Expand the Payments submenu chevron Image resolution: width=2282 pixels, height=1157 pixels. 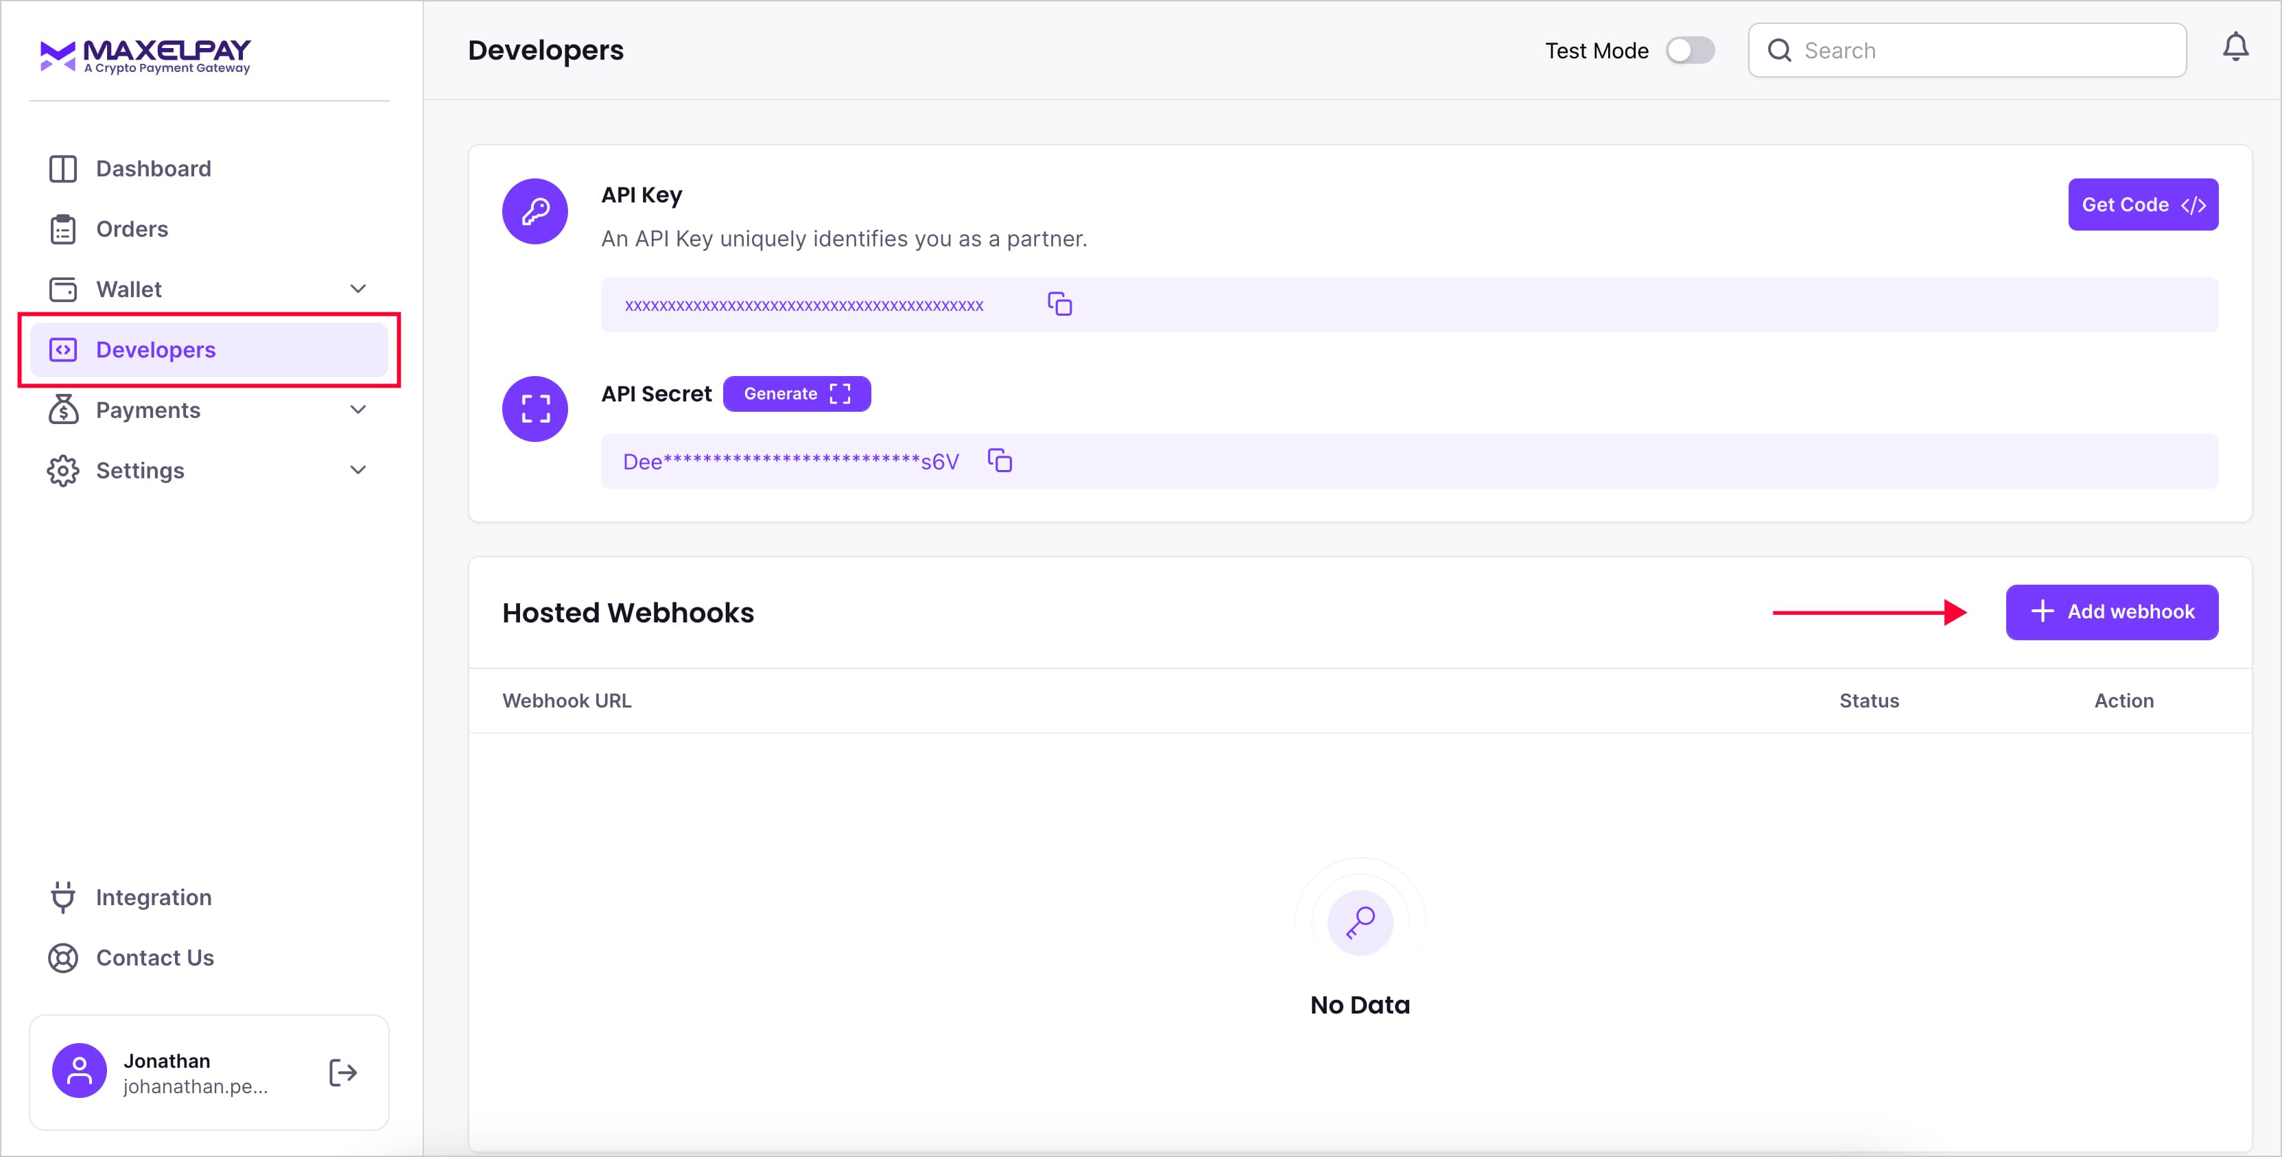click(358, 409)
